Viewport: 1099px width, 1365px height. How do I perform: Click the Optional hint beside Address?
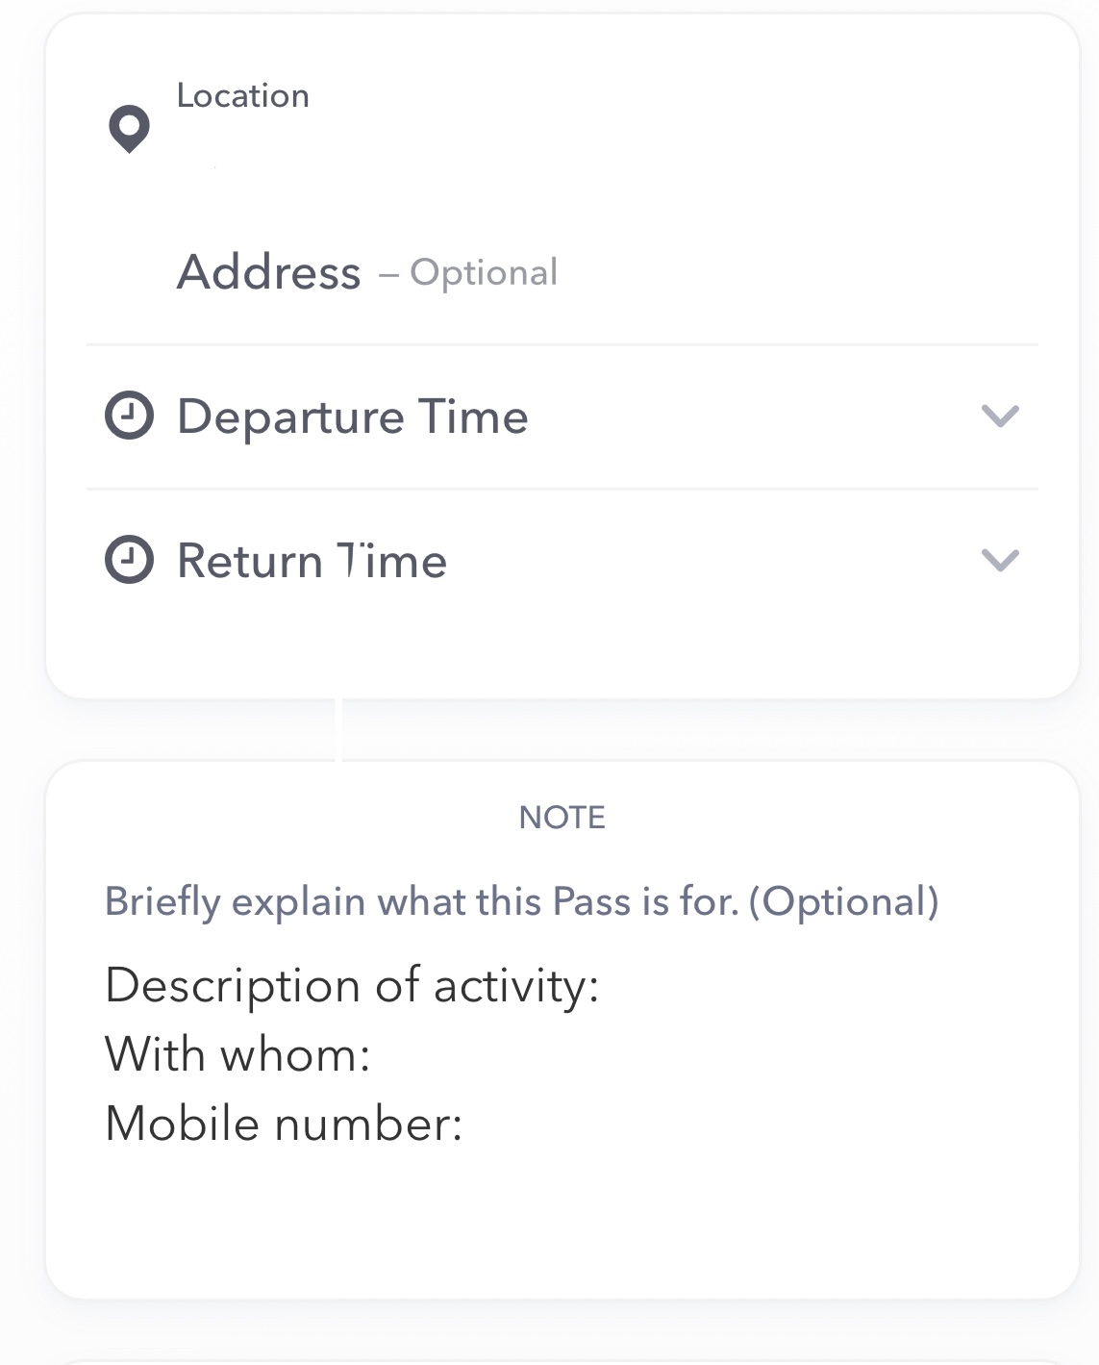pos(484,273)
